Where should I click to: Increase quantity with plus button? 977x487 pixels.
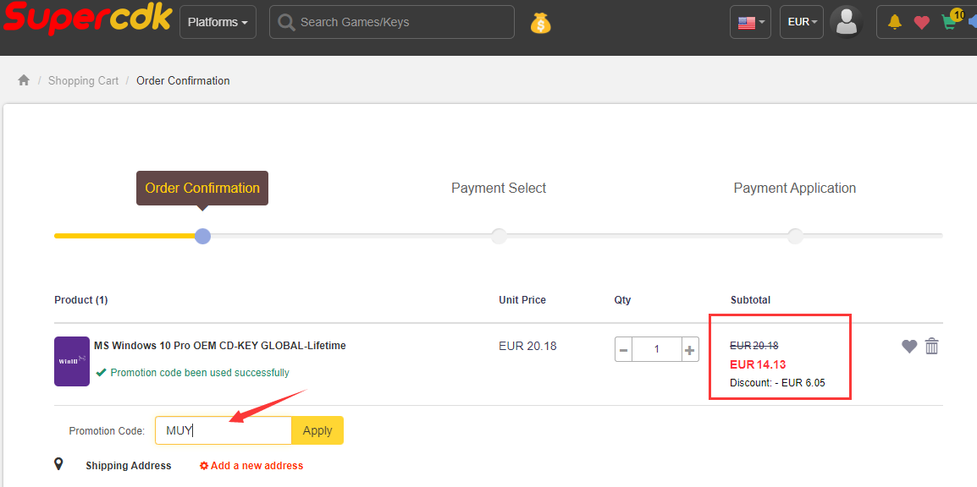[690, 349]
